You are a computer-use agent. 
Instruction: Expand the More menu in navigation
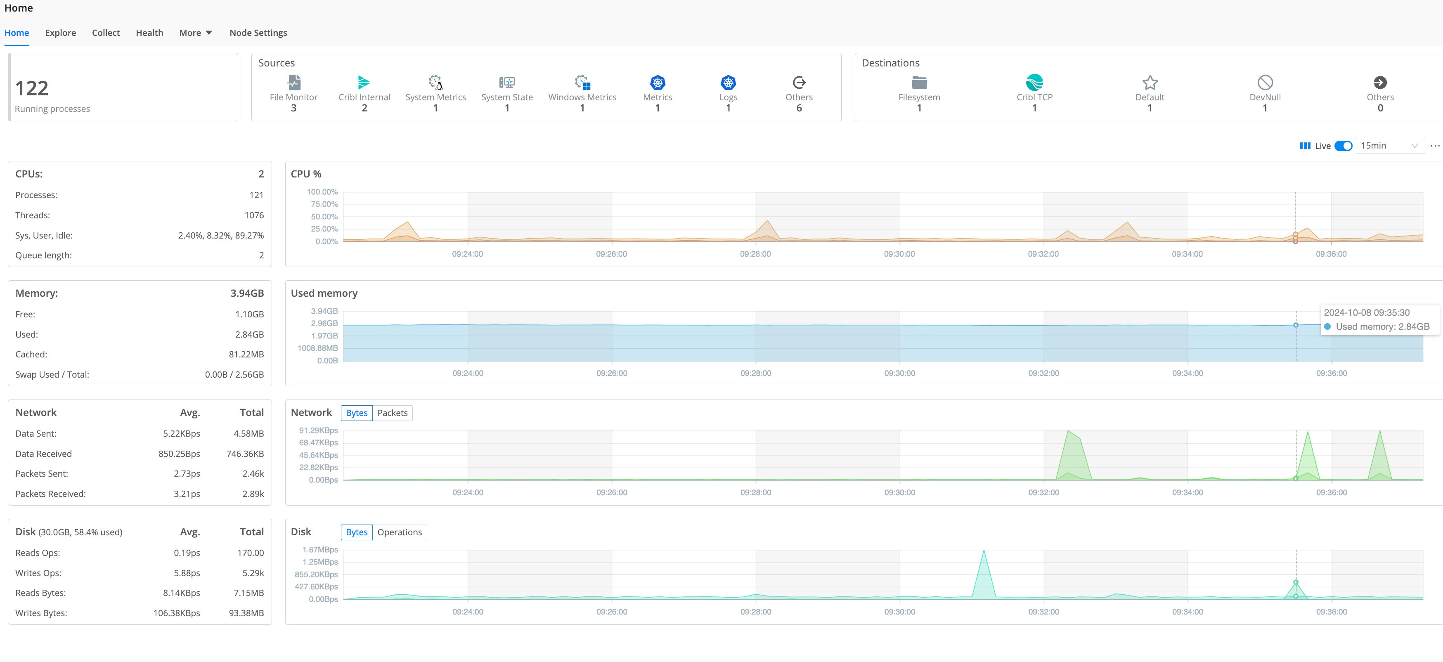195,33
